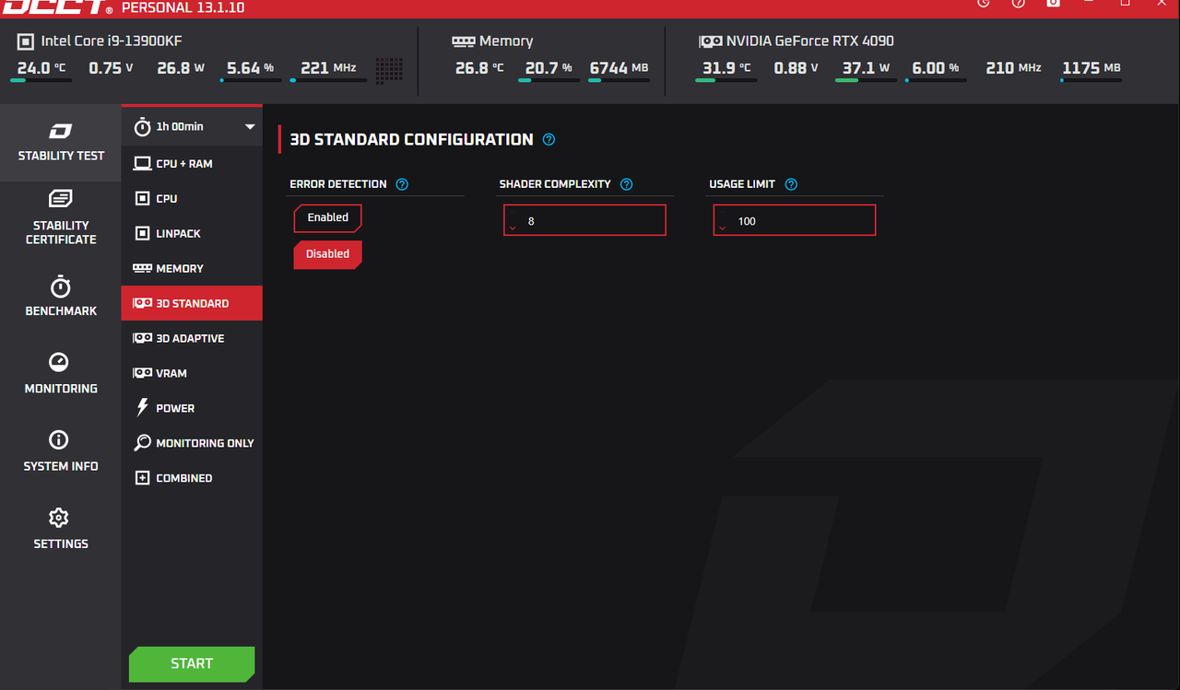
Task: Open the COMBINED test
Action: coord(192,478)
